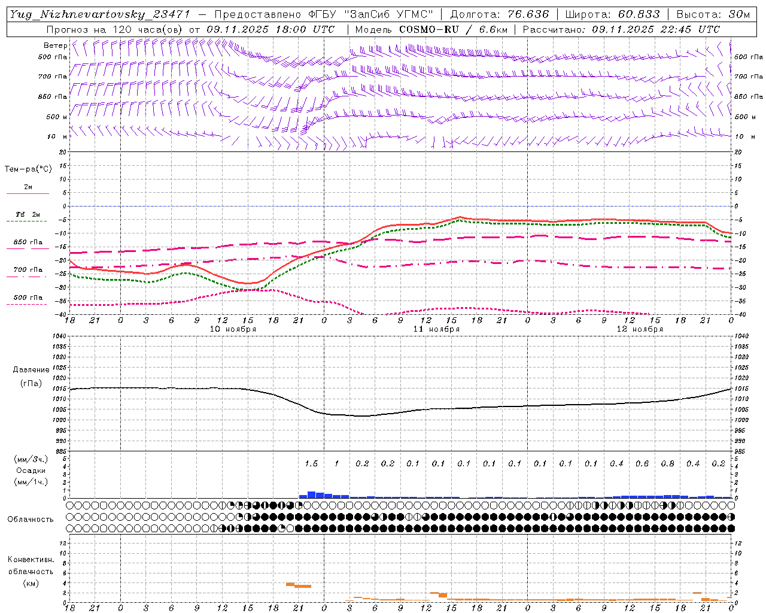Click the 11 ноября date label
766x613 pixels.
point(436,329)
